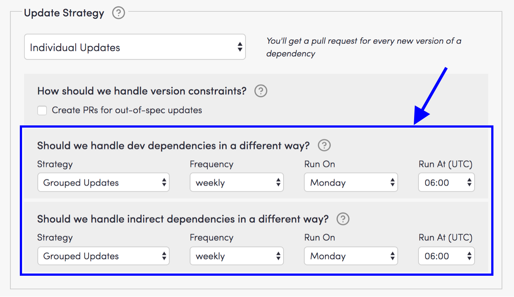Screen dimensions: 514x297
Task: Click the 'Create PRs for out-of-spec updates' label
Action: coord(127,110)
